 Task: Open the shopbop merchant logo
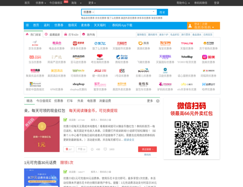tap(79, 84)
